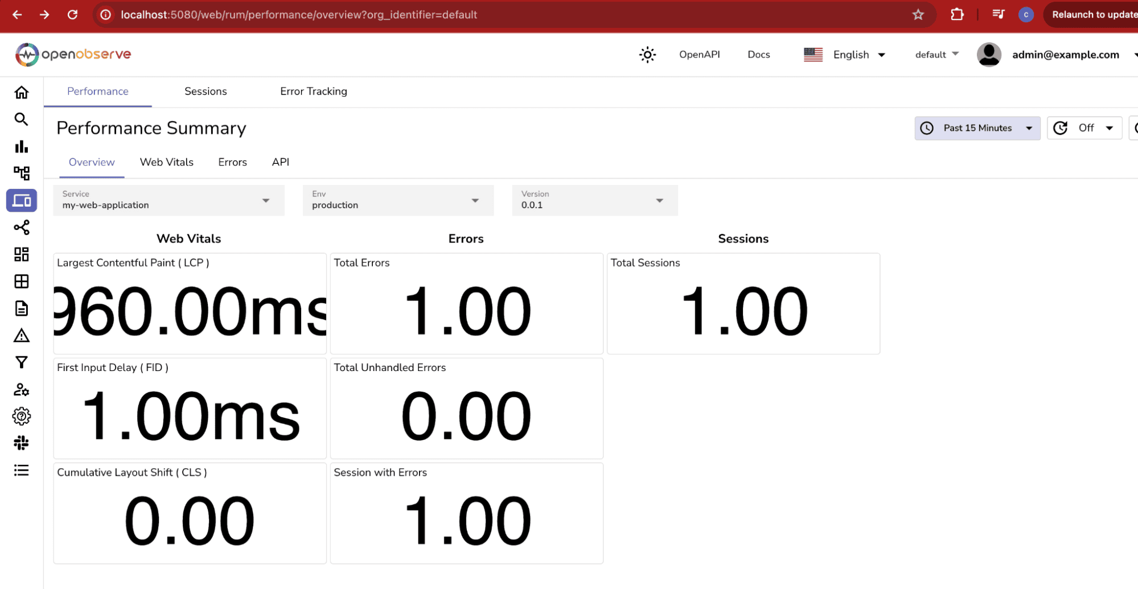Open the Docs link in header

pyautogui.click(x=758, y=54)
